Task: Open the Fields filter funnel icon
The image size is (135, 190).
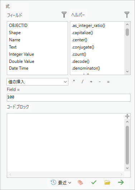Action: point(64,15)
